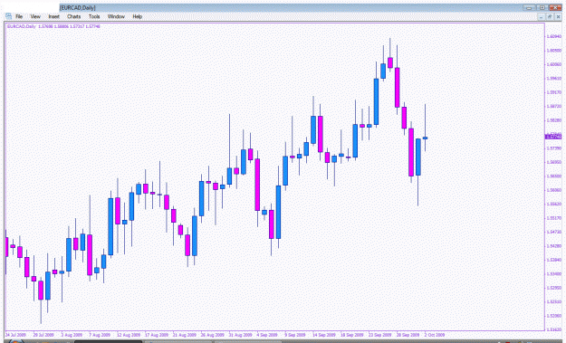
Task: Click the [EURCAD,Daily] title bar text
Action: (x=78, y=7)
